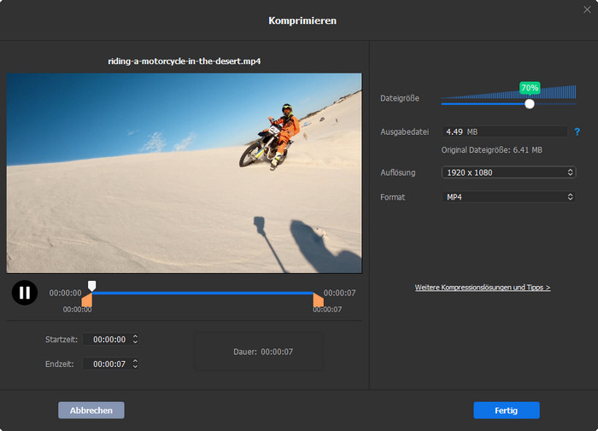The width and height of the screenshot is (598, 431).
Task: Click the file name riding-a-motorcycle-in-the-desert.mp4
Action: coord(185,61)
